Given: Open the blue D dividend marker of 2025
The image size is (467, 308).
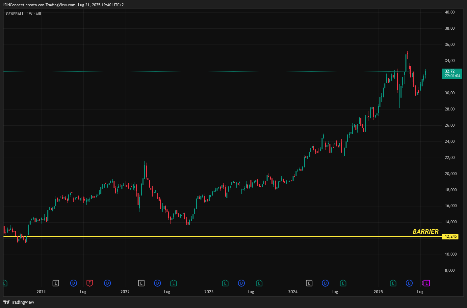Looking at the screenshot, I should (409, 283).
